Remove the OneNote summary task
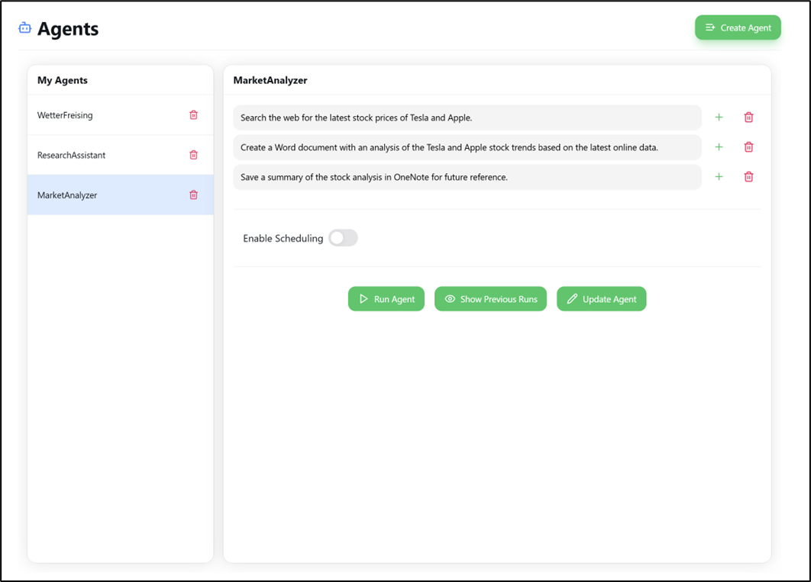 coord(748,177)
